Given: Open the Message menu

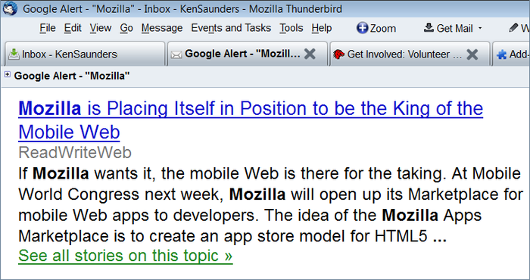Looking at the screenshot, I should pos(162,28).
